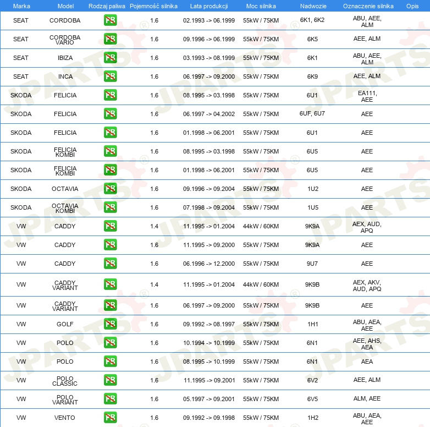Image resolution: width=430 pixels, height=427 pixels.
Task: Select the 'POLO CLASSIC' model cell
Action: point(65,381)
